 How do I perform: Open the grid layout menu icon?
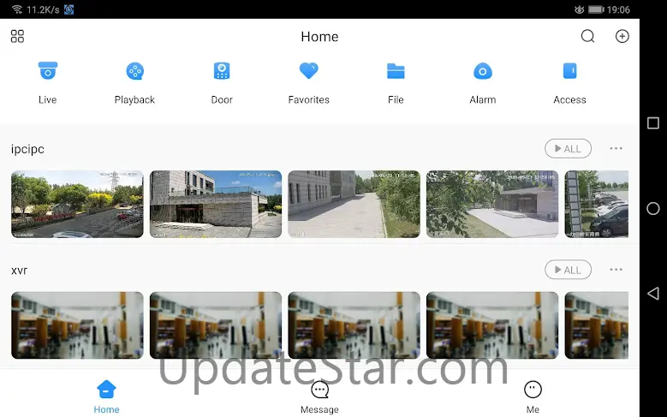[17, 36]
